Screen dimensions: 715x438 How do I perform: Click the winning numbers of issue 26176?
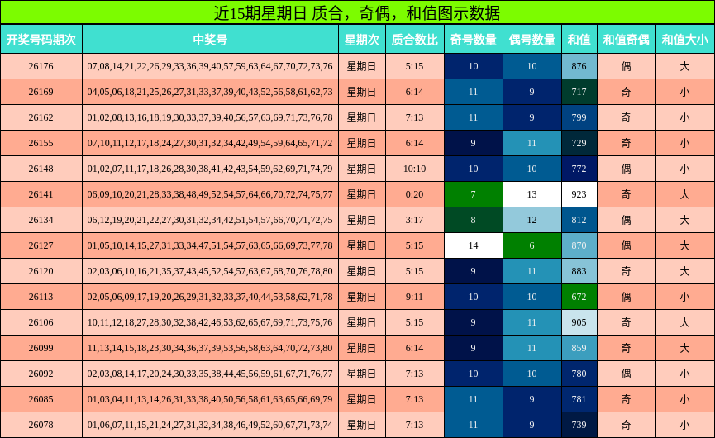(210, 66)
